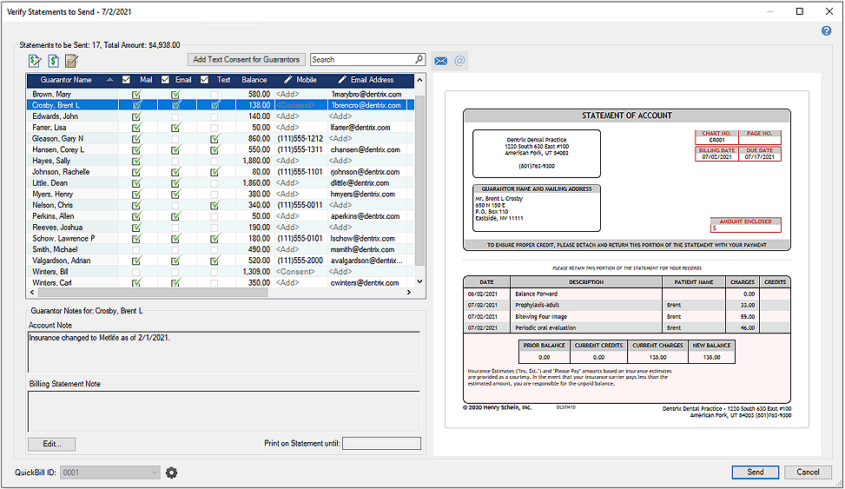
Task: Click the Email Address column header
Action: click(371, 80)
